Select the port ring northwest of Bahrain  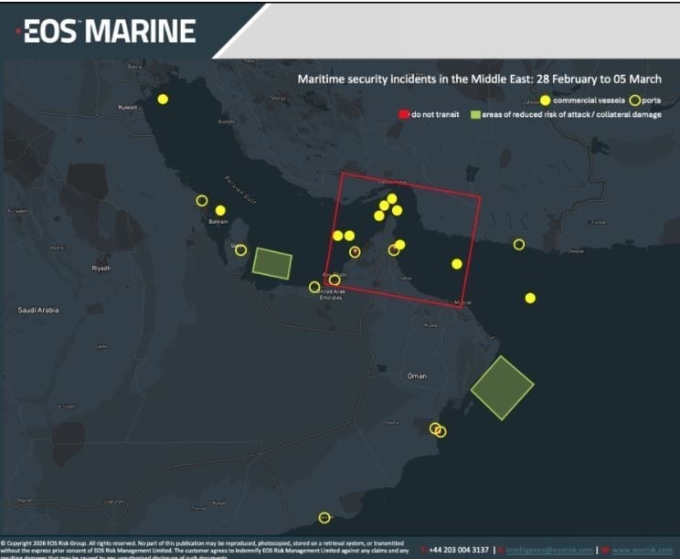202,201
